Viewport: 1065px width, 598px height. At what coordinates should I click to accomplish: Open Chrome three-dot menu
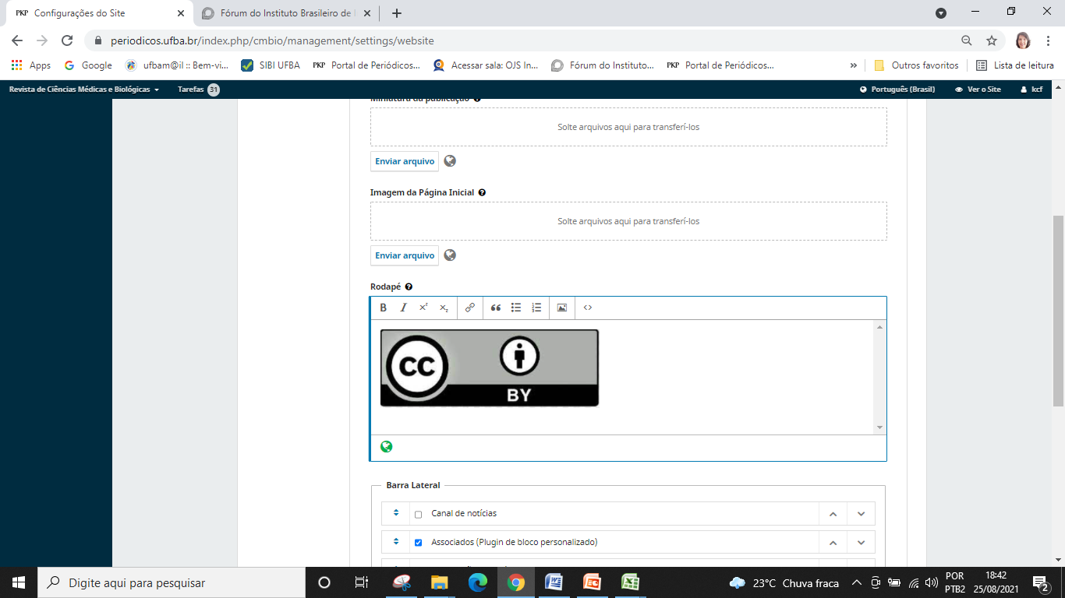coord(1049,40)
